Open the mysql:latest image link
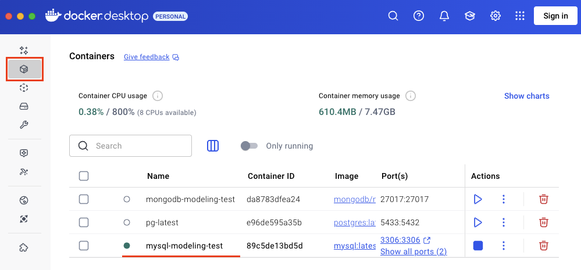Image resolution: width=581 pixels, height=270 pixels. pyautogui.click(x=355, y=246)
